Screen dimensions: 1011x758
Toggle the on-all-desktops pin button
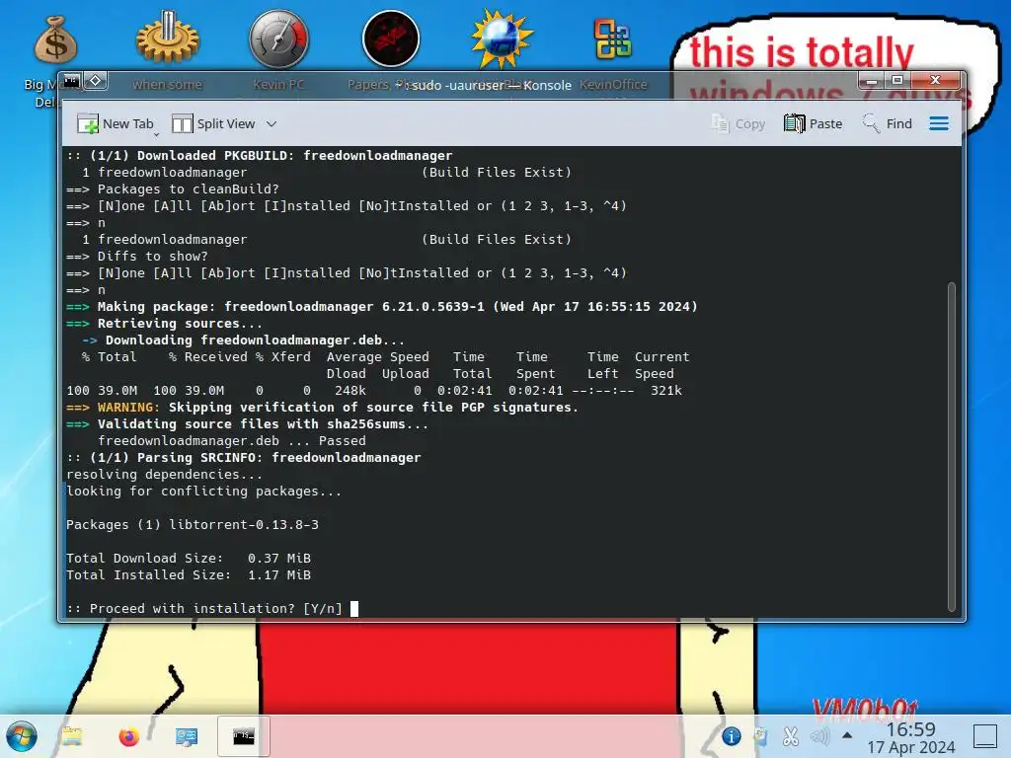[x=96, y=81]
